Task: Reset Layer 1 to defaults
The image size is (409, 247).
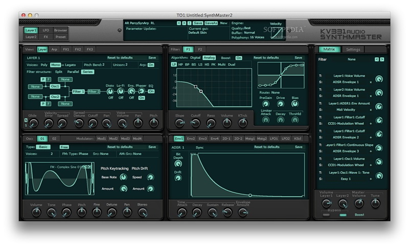Action: [120, 58]
